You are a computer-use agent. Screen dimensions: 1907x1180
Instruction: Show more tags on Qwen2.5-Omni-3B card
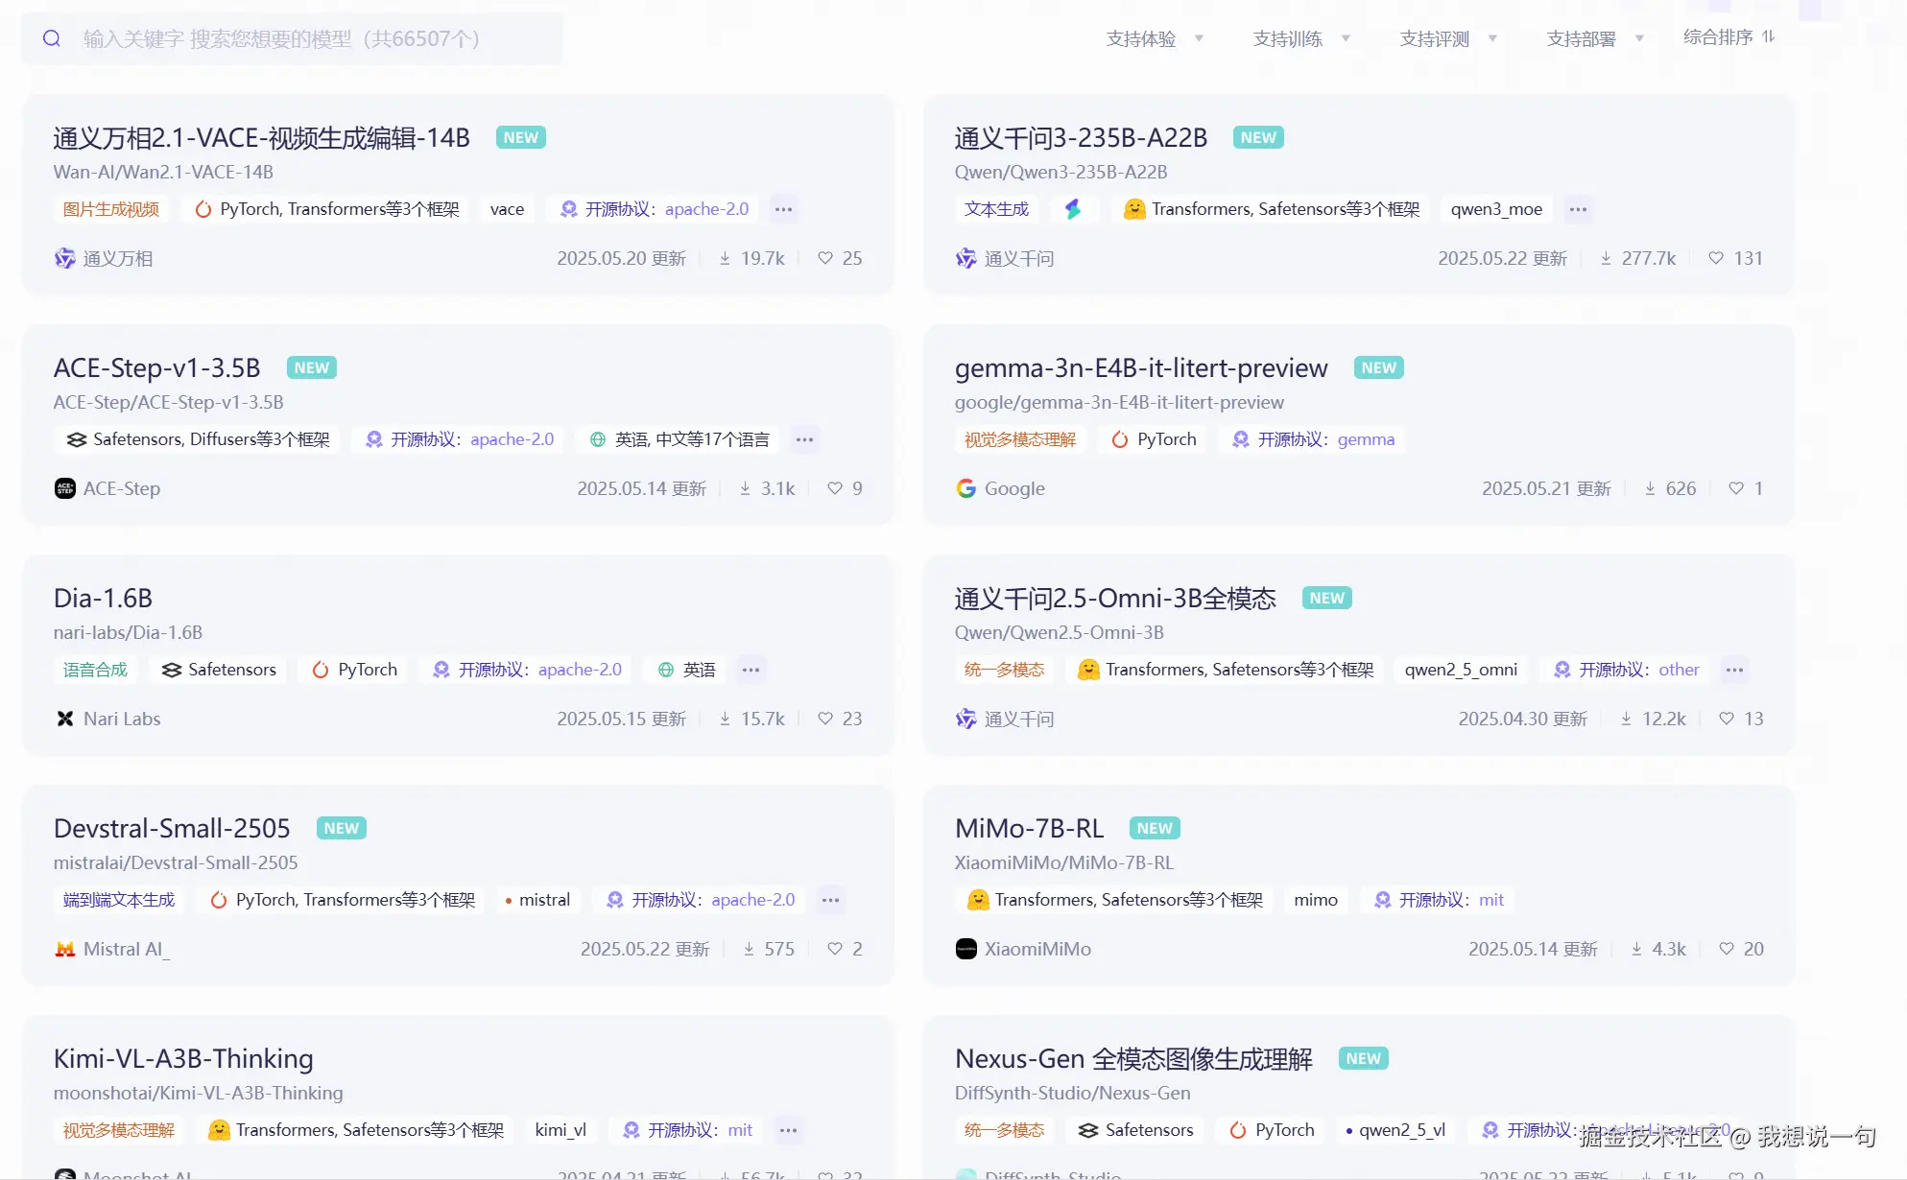[x=1734, y=670]
